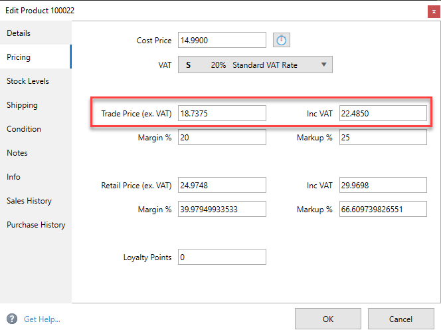View the Sales History tab
The height and width of the screenshot is (334, 441).
29,201
